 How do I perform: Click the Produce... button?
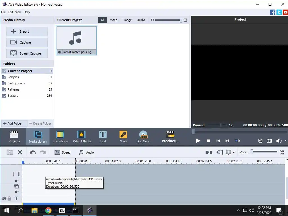click(x=170, y=137)
